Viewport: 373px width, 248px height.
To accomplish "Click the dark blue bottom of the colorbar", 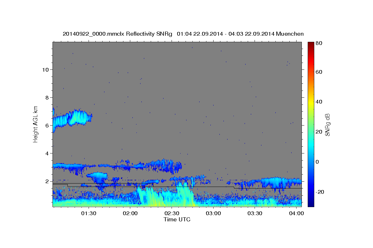I will pos(311,204).
